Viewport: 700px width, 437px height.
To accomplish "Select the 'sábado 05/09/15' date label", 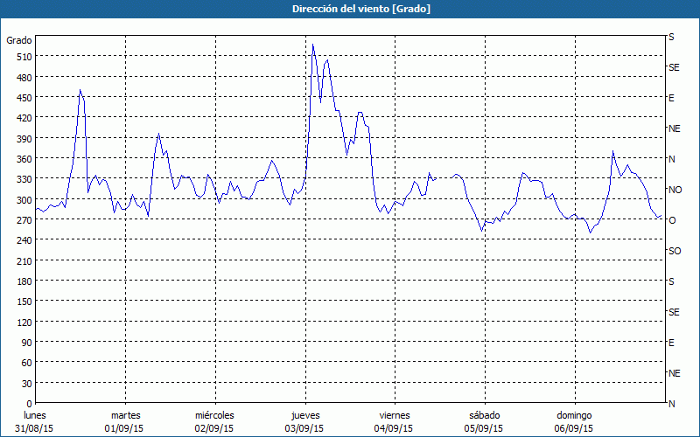I will click(483, 421).
